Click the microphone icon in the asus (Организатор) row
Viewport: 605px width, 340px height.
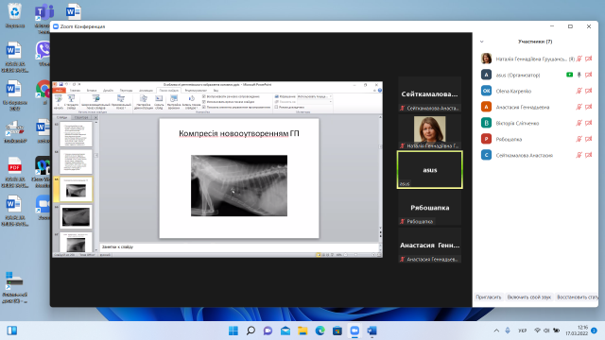click(579, 75)
